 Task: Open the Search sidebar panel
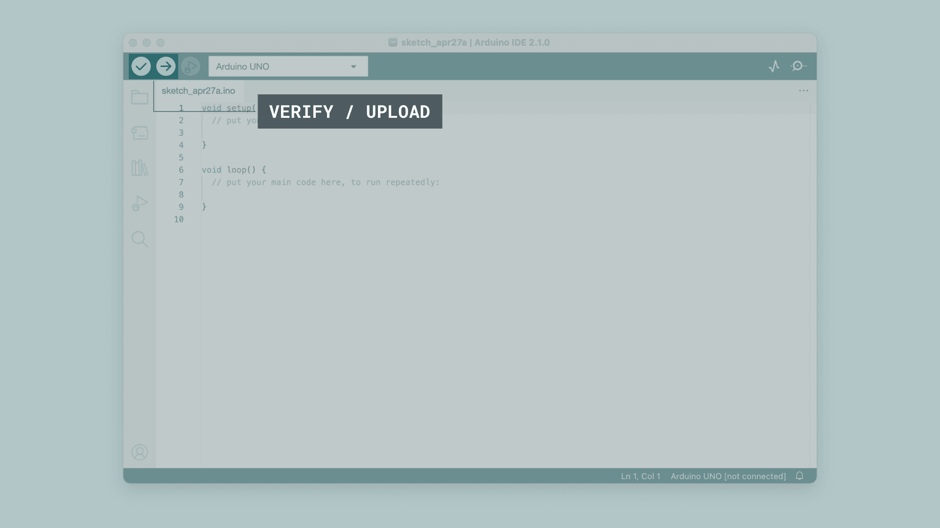(x=140, y=239)
